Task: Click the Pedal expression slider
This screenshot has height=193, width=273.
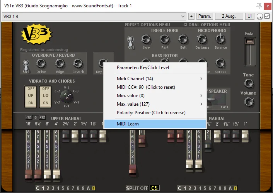Action: [250, 51]
